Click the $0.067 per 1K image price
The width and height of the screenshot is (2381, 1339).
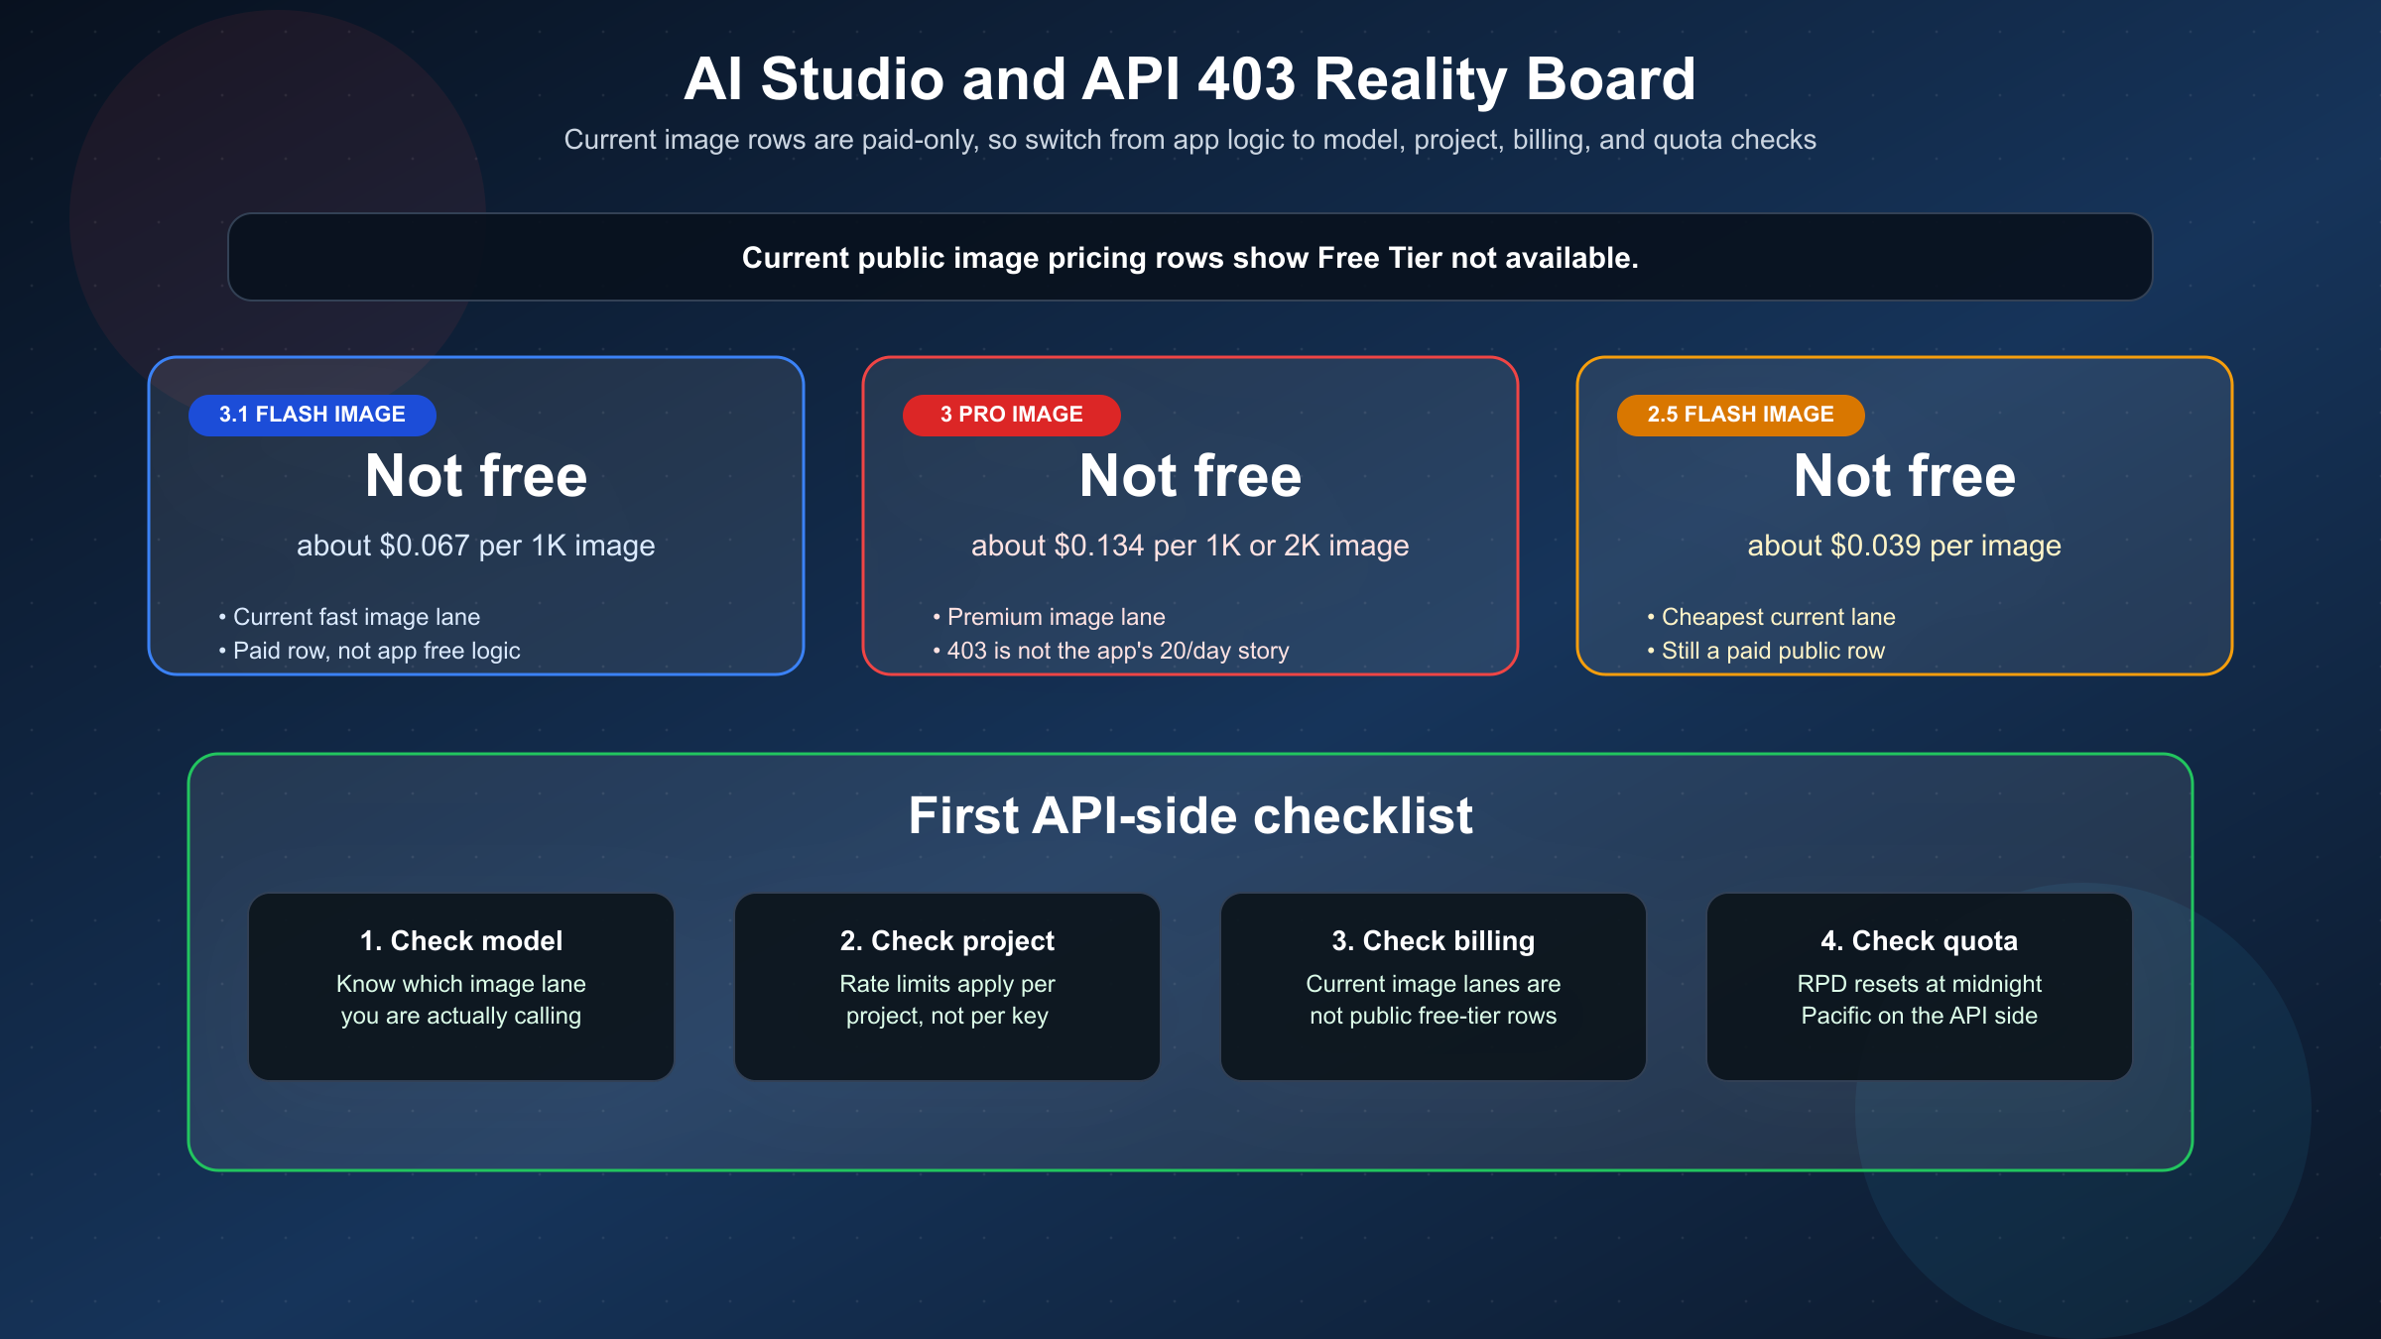pyautogui.click(x=476, y=545)
